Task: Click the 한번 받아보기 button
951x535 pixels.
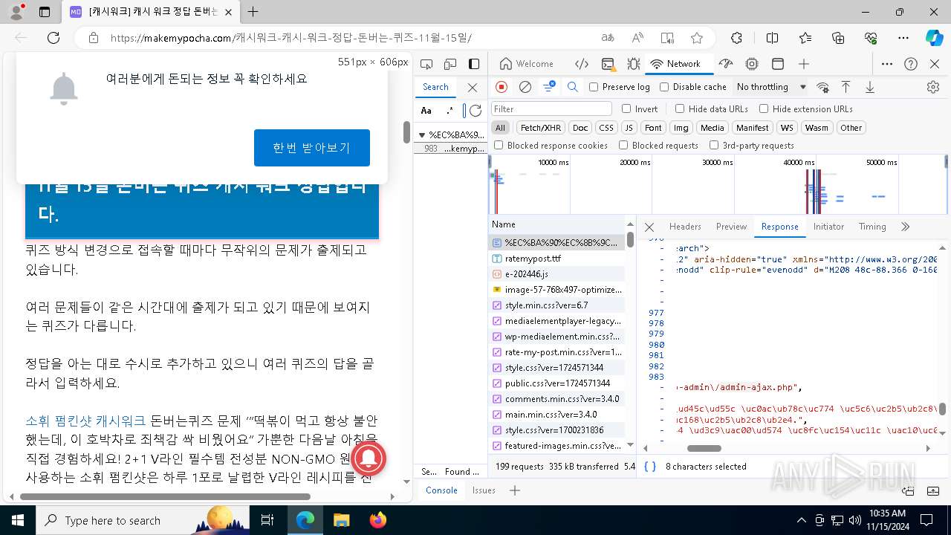Action: click(x=311, y=148)
